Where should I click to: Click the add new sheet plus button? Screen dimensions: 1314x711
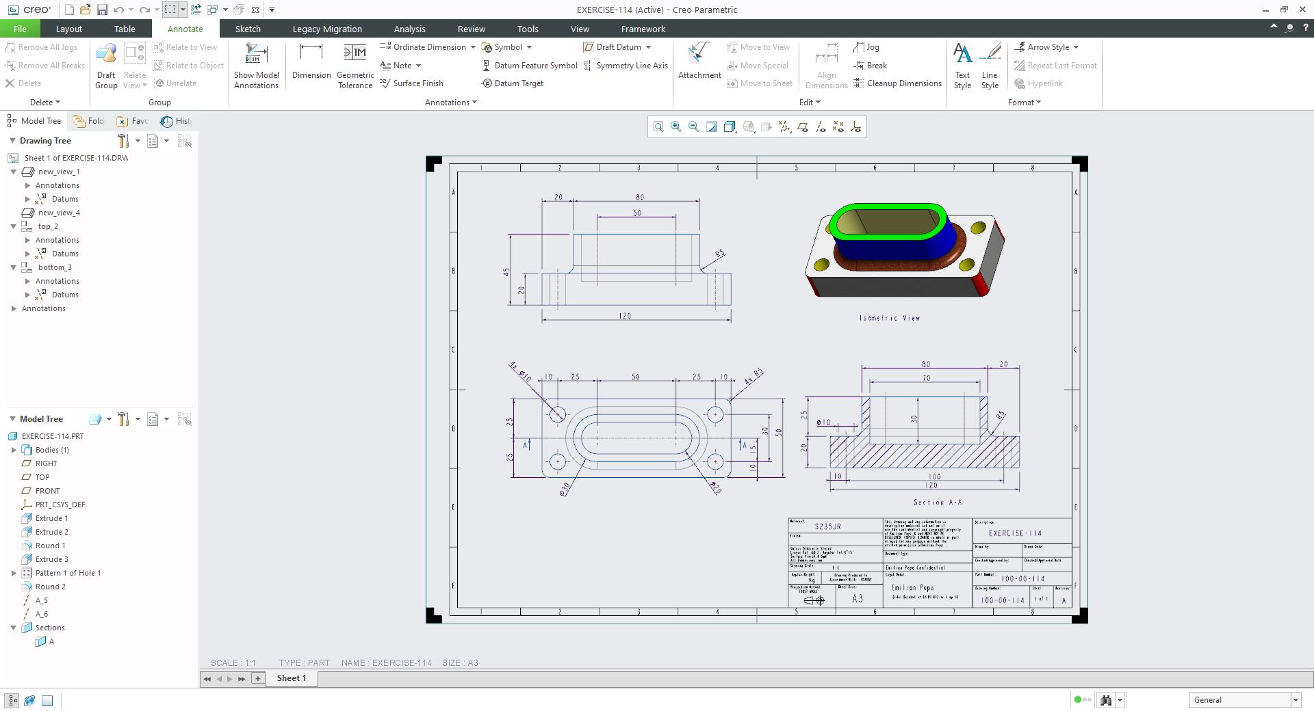point(258,678)
